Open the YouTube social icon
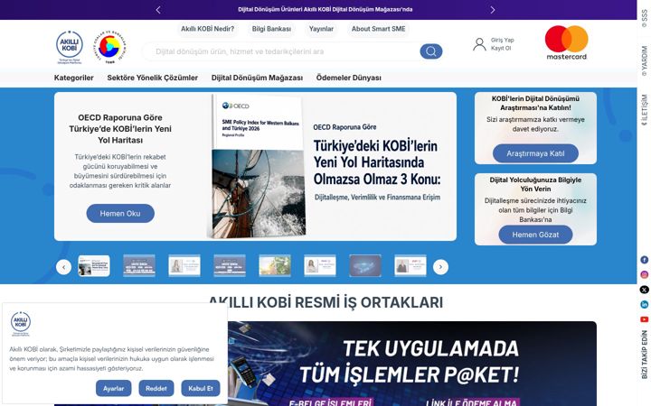Image resolution: width=651 pixels, height=406 pixels. pyautogui.click(x=644, y=319)
